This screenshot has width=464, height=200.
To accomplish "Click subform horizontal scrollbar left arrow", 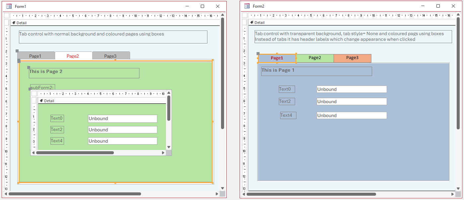I will 33,153.
